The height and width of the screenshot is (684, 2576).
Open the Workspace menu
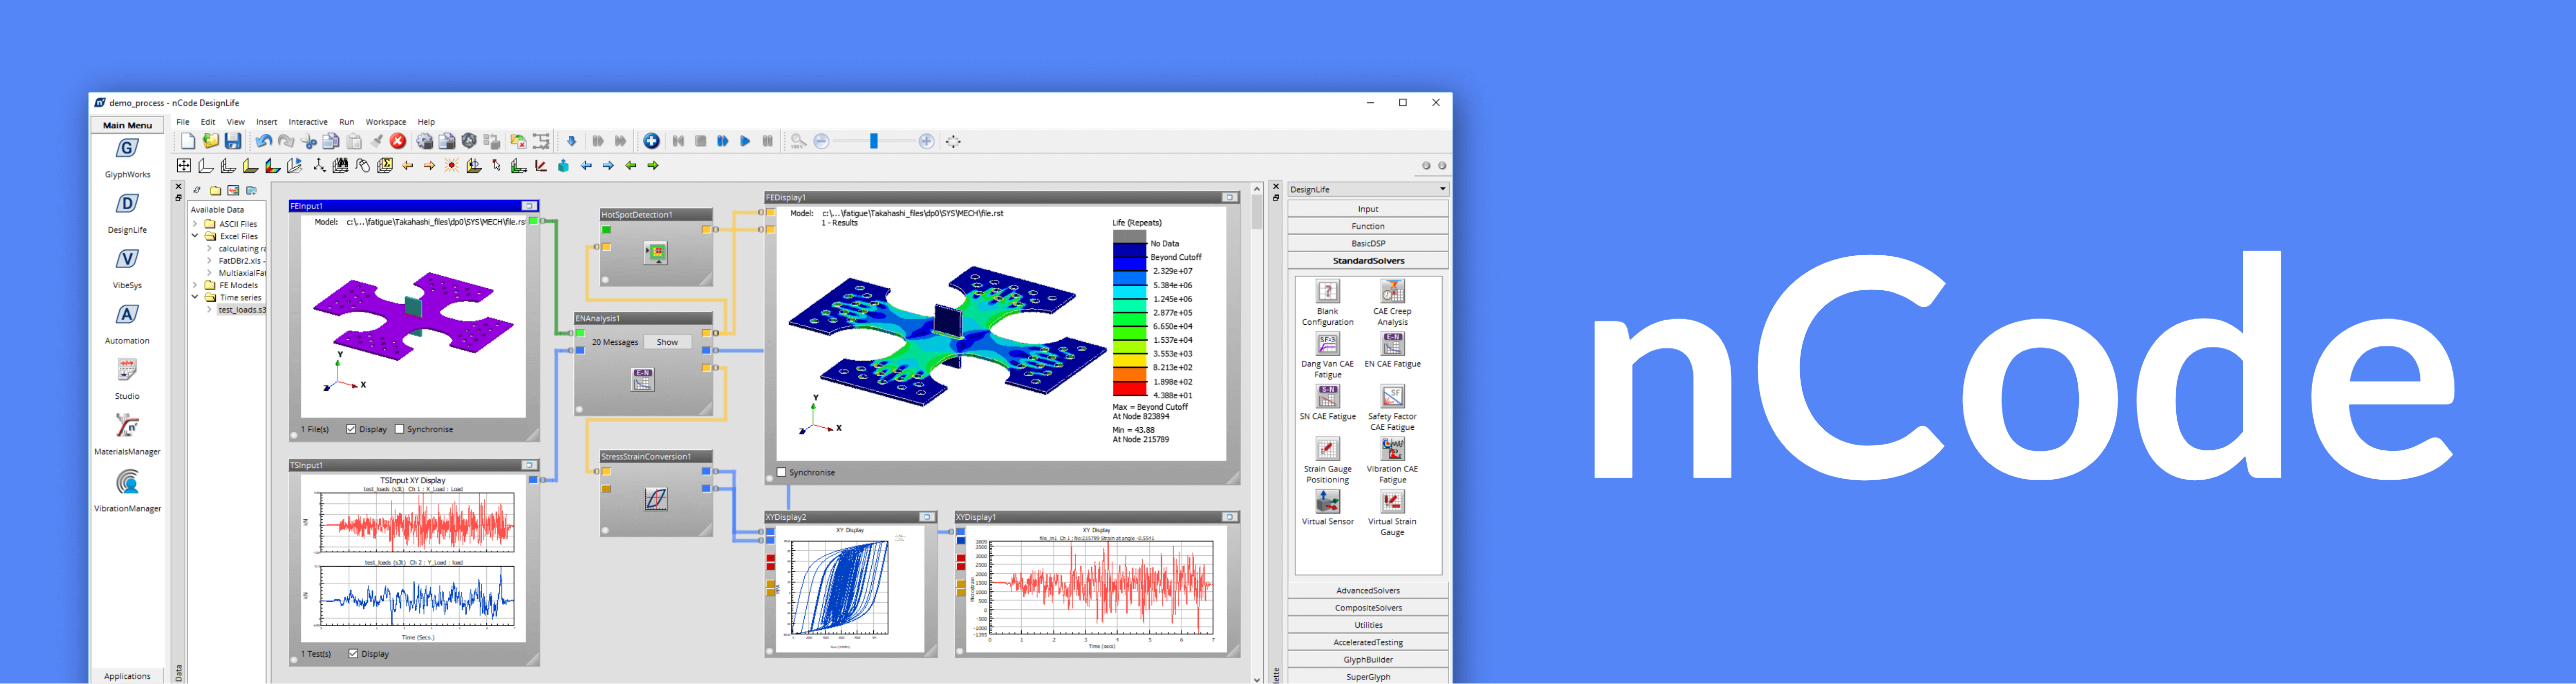(386, 122)
